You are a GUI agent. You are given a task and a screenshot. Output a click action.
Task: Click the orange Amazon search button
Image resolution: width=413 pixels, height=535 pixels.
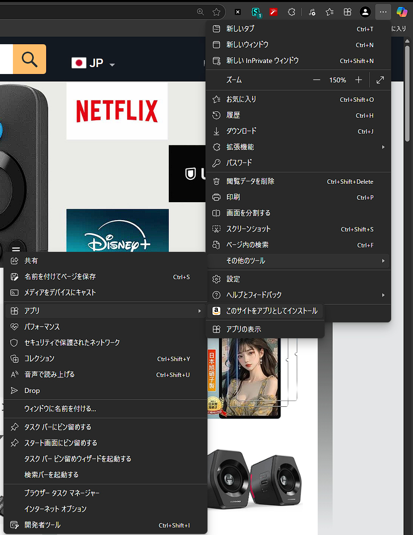[x=29, y=59]
